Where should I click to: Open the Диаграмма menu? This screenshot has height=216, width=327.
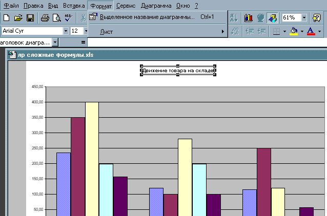(x=156, y=6)
